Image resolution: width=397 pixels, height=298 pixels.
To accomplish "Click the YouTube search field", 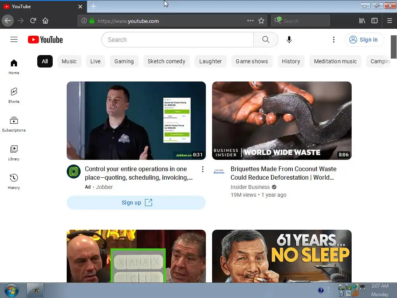I will pyautogui.click(x=178, y=40).
